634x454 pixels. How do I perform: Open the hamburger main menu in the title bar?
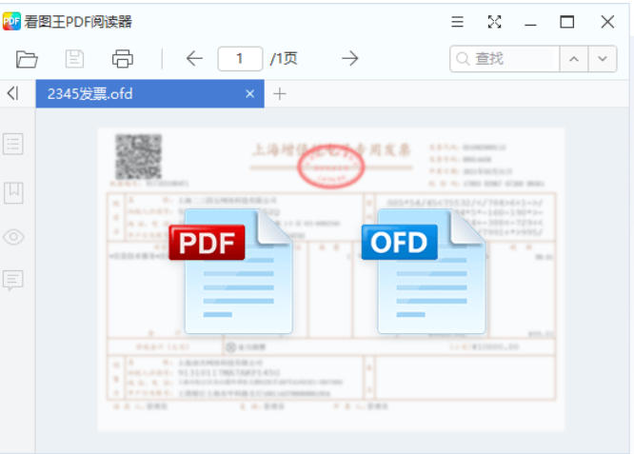coord(458,22)
